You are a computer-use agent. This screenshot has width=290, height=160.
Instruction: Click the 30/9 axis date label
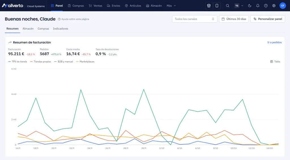pyautogui.click(x=144, y=148)
